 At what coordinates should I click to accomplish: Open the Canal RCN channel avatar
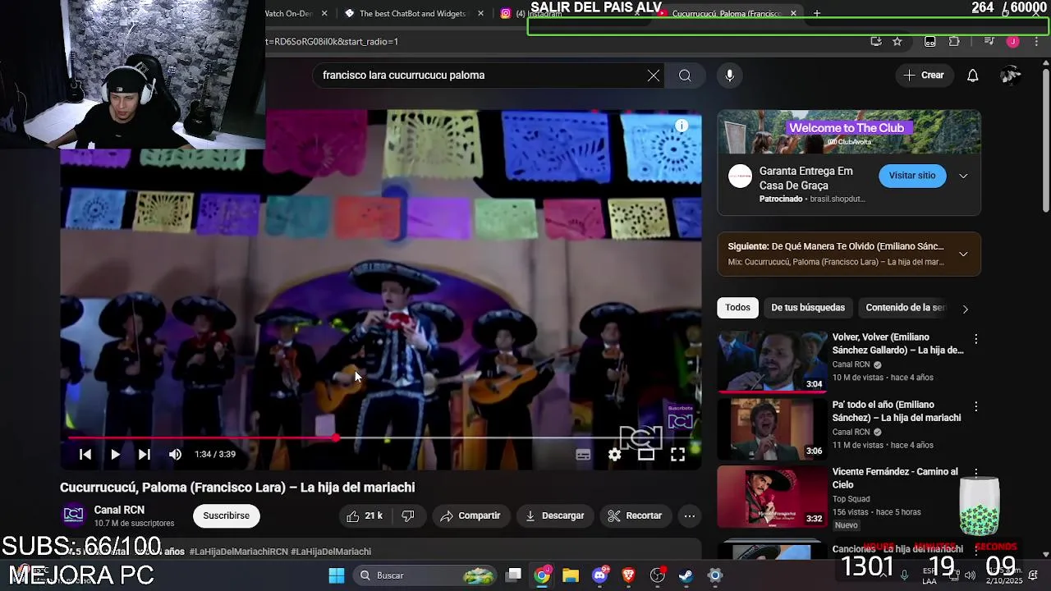point(74,515)
